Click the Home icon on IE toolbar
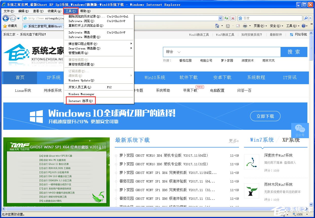Viewport: 315px width, 218px height. tap(217, 26)
